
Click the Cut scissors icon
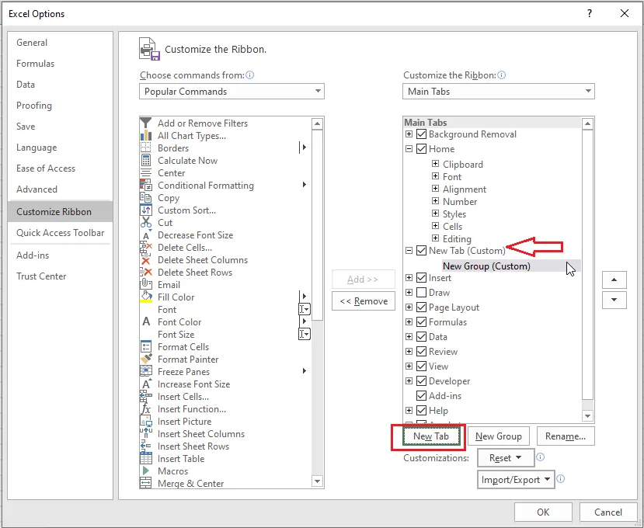coord(146,223)
